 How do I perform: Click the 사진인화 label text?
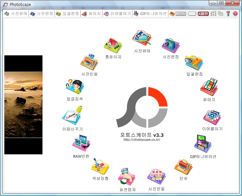[x=89, y=74]
